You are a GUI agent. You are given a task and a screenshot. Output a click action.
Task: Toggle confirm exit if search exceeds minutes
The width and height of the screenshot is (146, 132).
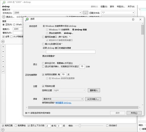[43, 66]
